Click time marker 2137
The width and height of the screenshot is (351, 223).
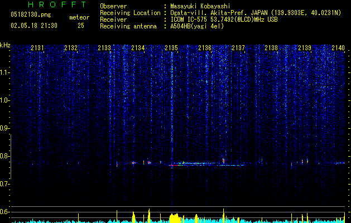238,48
